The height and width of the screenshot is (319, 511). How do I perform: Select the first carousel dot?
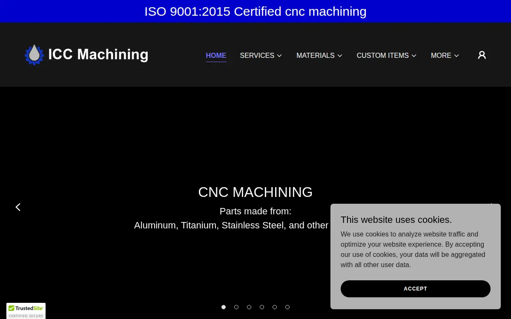point(224,307)
